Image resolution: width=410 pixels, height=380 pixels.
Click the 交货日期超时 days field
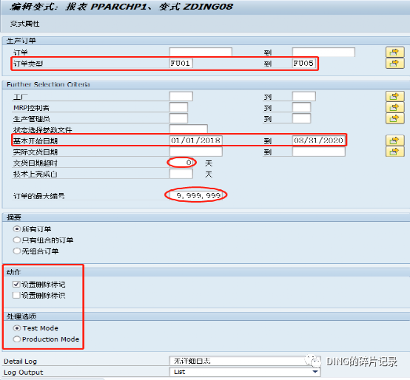click(181, 163)
